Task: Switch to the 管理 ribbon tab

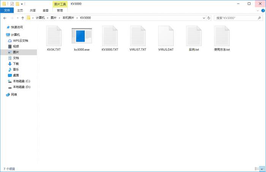Action: point(60,11)
